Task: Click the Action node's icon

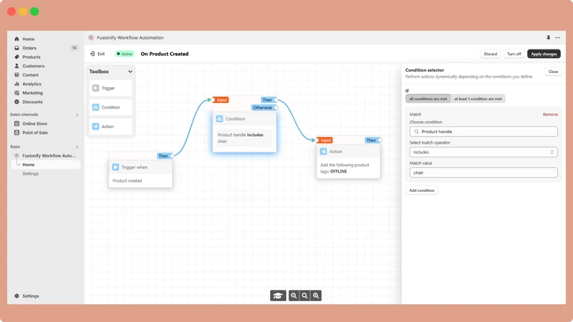Action: [324, 152]
